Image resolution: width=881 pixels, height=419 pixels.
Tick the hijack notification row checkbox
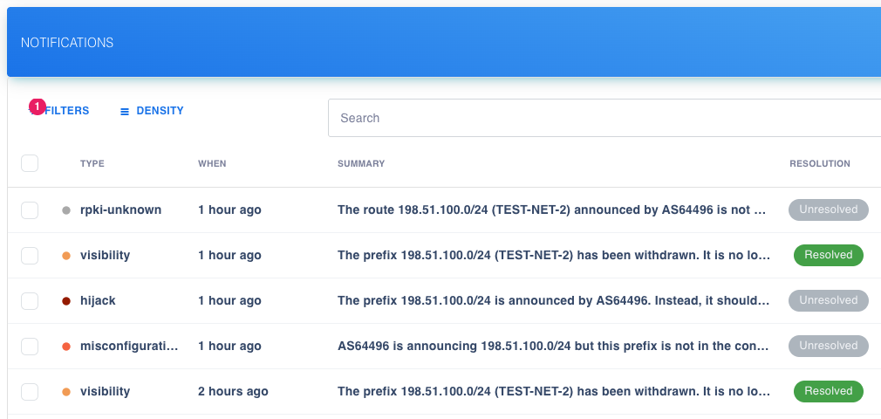pos(30,300)
